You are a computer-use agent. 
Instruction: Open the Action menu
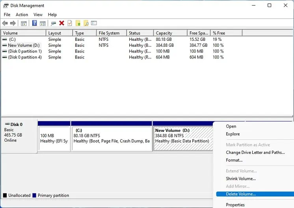[x=22, y=15]
